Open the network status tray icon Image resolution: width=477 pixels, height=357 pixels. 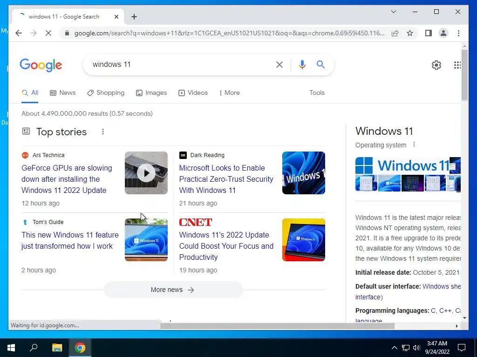click(x=406, y=348)
